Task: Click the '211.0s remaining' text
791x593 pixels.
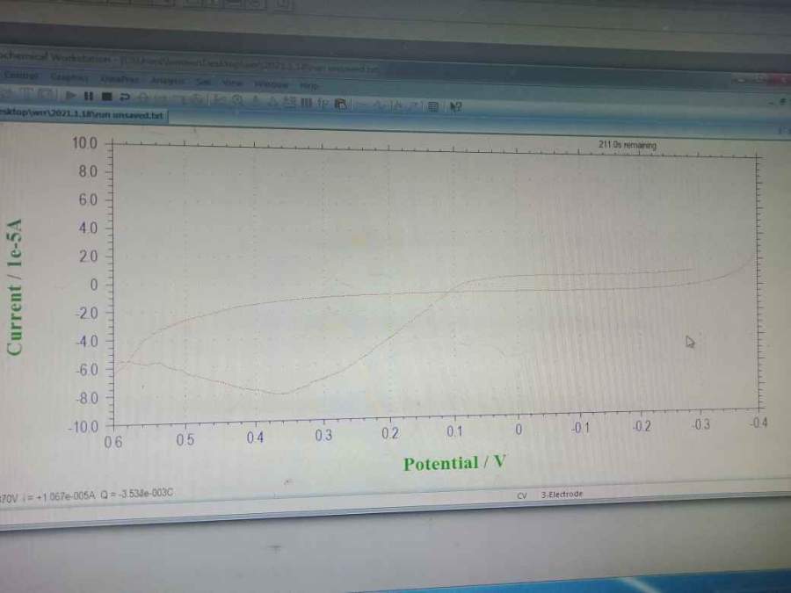Action: [x=627, y=145]
